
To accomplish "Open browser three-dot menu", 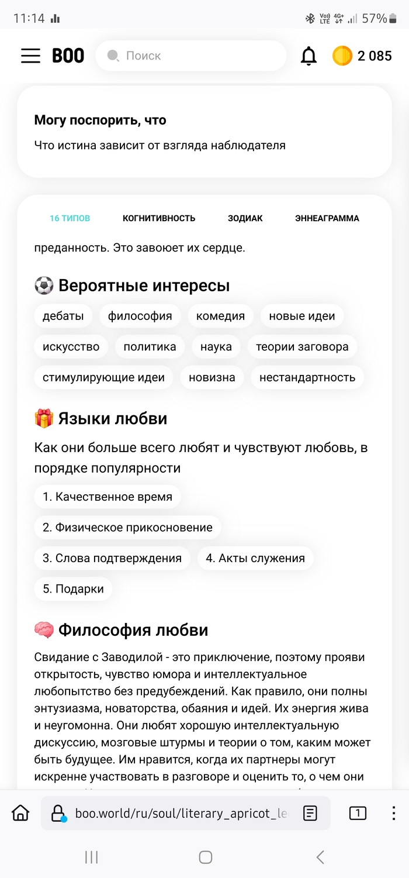I will 393,812.
